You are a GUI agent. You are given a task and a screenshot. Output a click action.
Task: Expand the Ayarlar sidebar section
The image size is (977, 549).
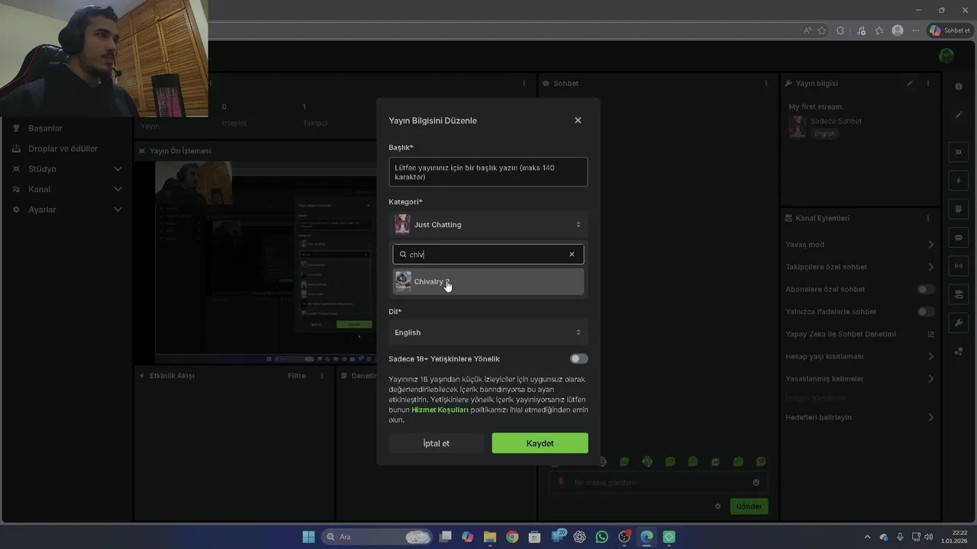tap(67, 210)
